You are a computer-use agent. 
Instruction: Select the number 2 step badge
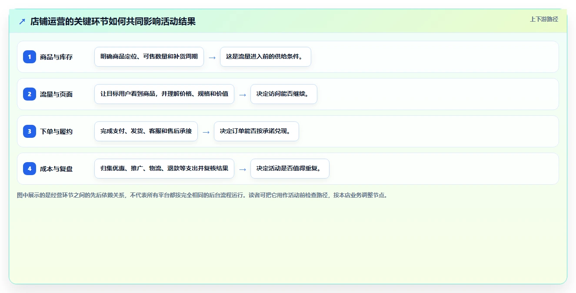(x=30, y=94)
